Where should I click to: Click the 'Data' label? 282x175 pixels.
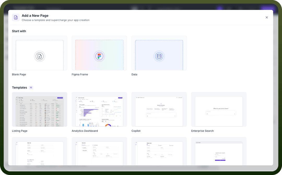pyautogui.click(x=134, y=74)
